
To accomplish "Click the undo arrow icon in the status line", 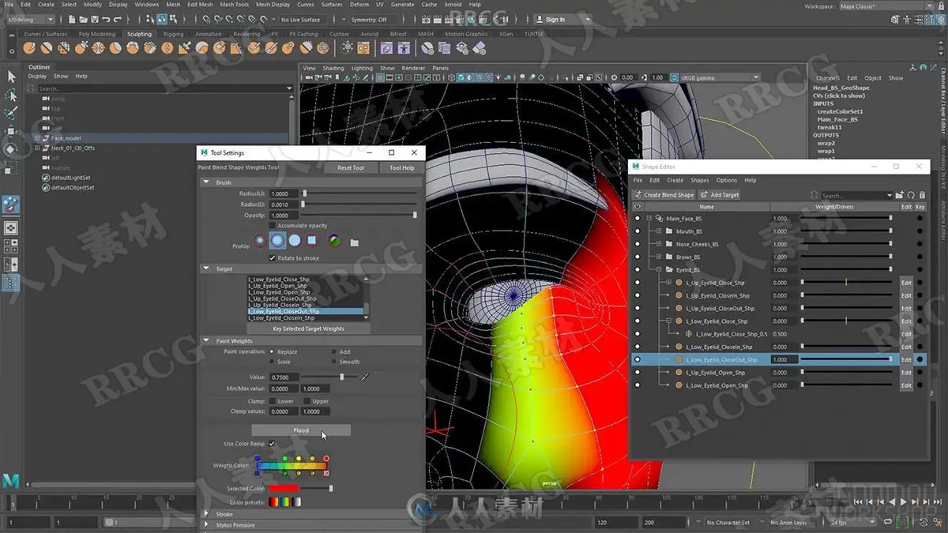I will click(x=106, y=19).
